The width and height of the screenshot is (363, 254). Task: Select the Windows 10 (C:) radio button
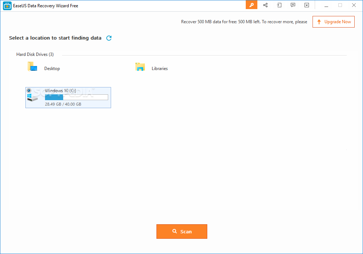click(x=29, y=90)
